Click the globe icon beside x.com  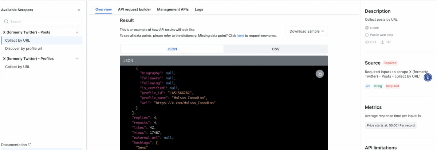coord(367,28)
